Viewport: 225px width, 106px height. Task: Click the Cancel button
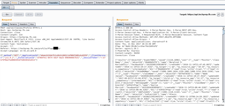[19, 15]
